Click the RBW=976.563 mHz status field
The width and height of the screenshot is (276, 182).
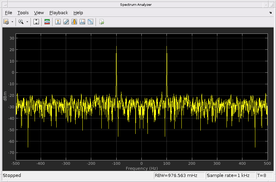[x=179, y=176]
